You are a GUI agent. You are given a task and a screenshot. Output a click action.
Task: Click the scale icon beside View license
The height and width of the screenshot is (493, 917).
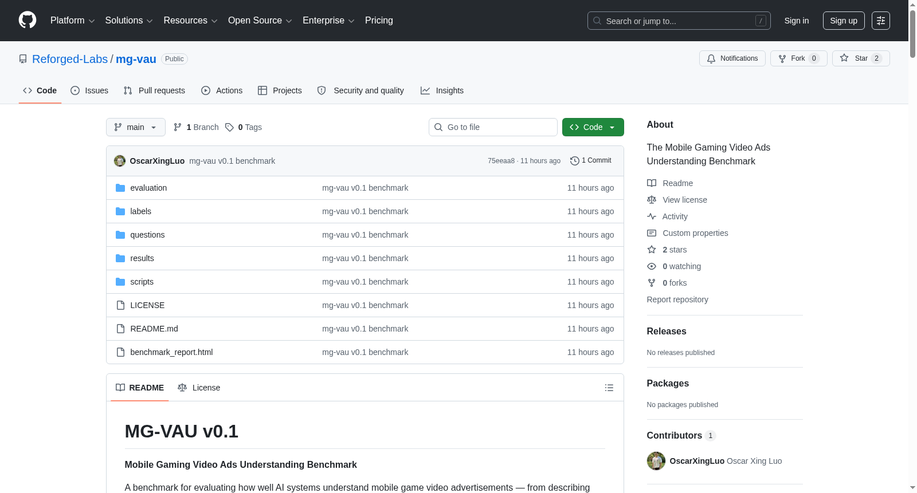point(652,200)
